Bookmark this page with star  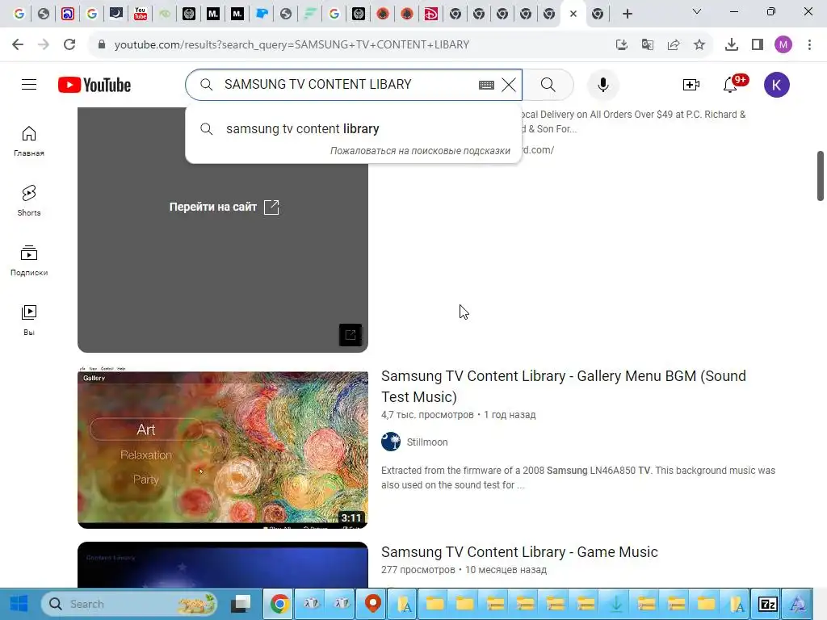tap(699, 44)
